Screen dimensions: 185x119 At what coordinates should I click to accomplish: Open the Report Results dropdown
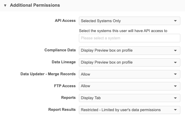(126, 110)
